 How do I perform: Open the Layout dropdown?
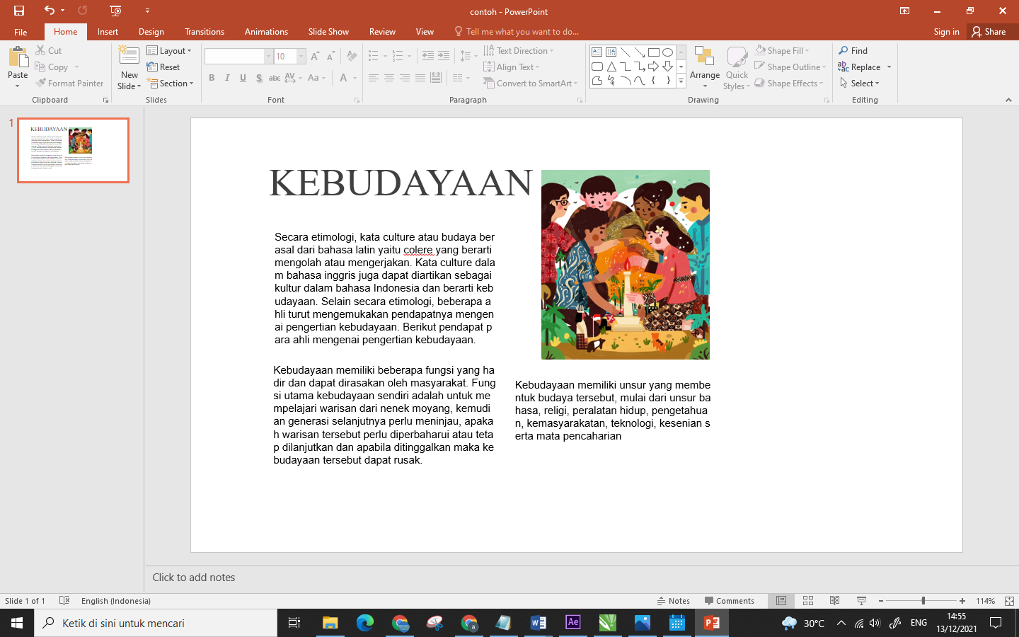pyautogui.click(x=169, y=51)
